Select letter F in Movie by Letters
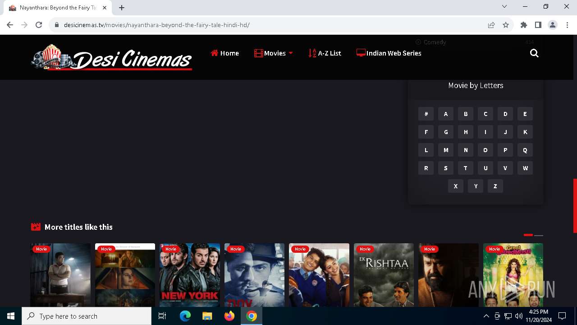Screen dimensions: 577x325 pos(426,132)
